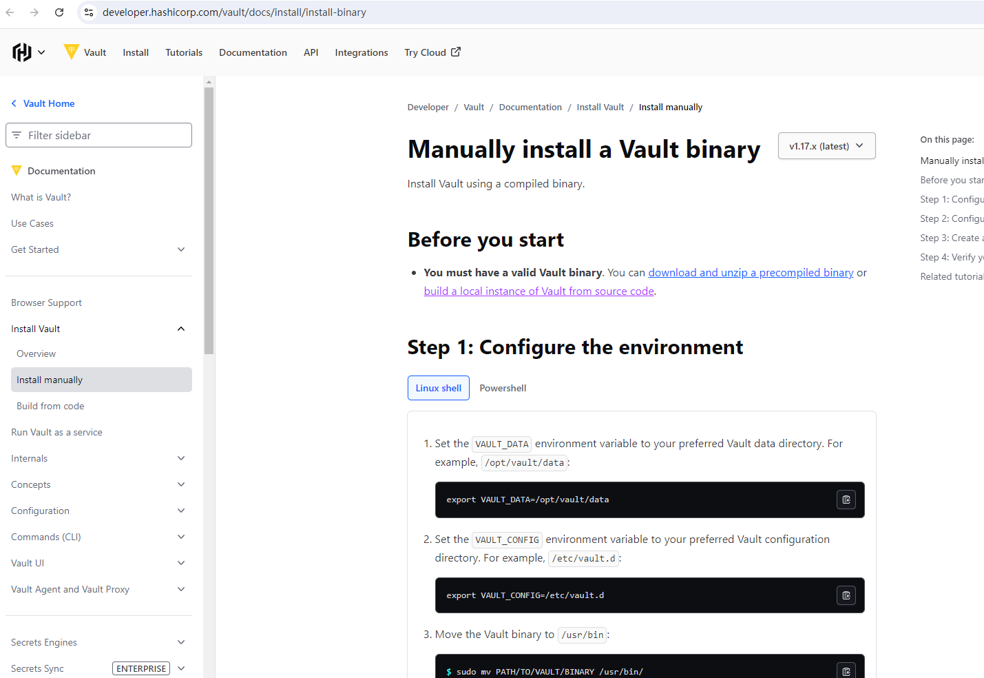Jump to Related tutorials in outline
Image resolution: width=984 pixels, height=678 pixels.
(952, 276)
